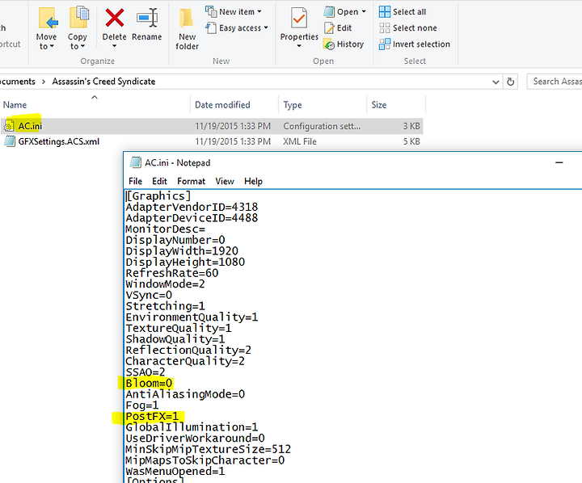
Task: Open Notepad's Format menu
Action: [x=191, y=181]
